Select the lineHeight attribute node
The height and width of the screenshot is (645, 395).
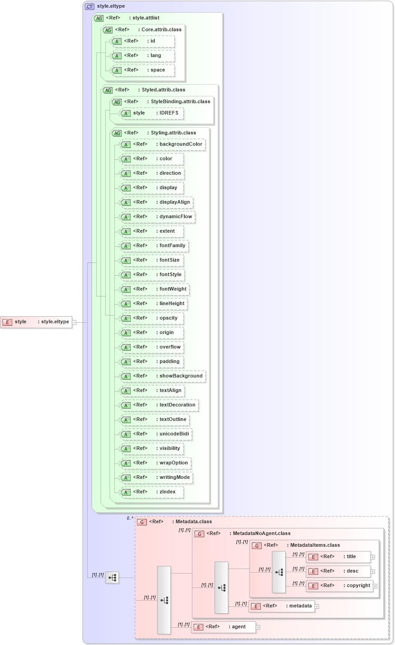coord(154,304)
